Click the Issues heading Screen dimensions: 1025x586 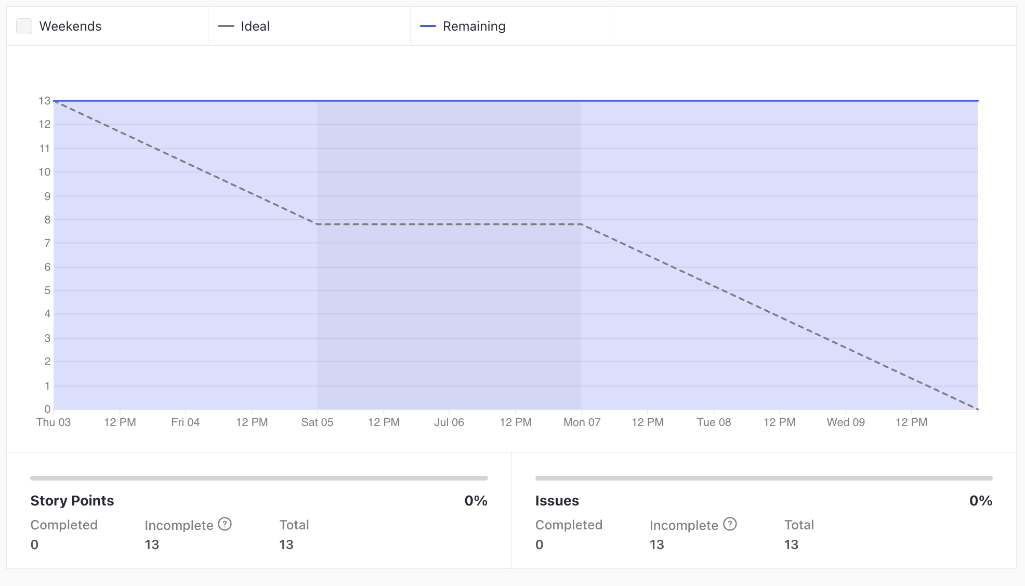pos(557,501)
